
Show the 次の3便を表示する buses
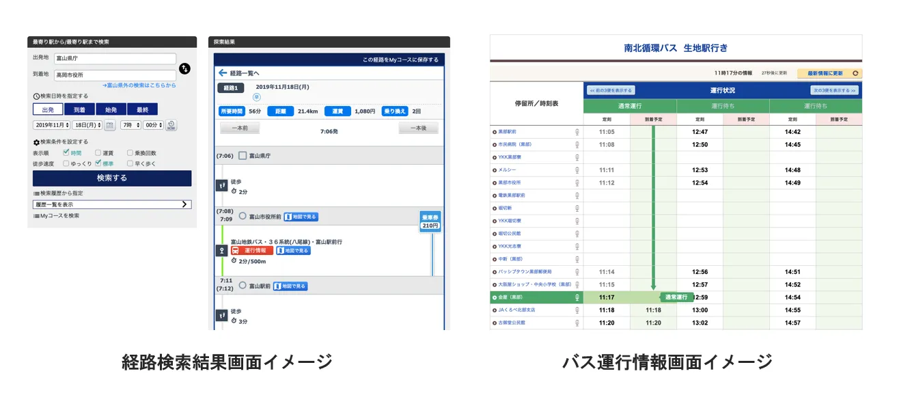point(835,90)
